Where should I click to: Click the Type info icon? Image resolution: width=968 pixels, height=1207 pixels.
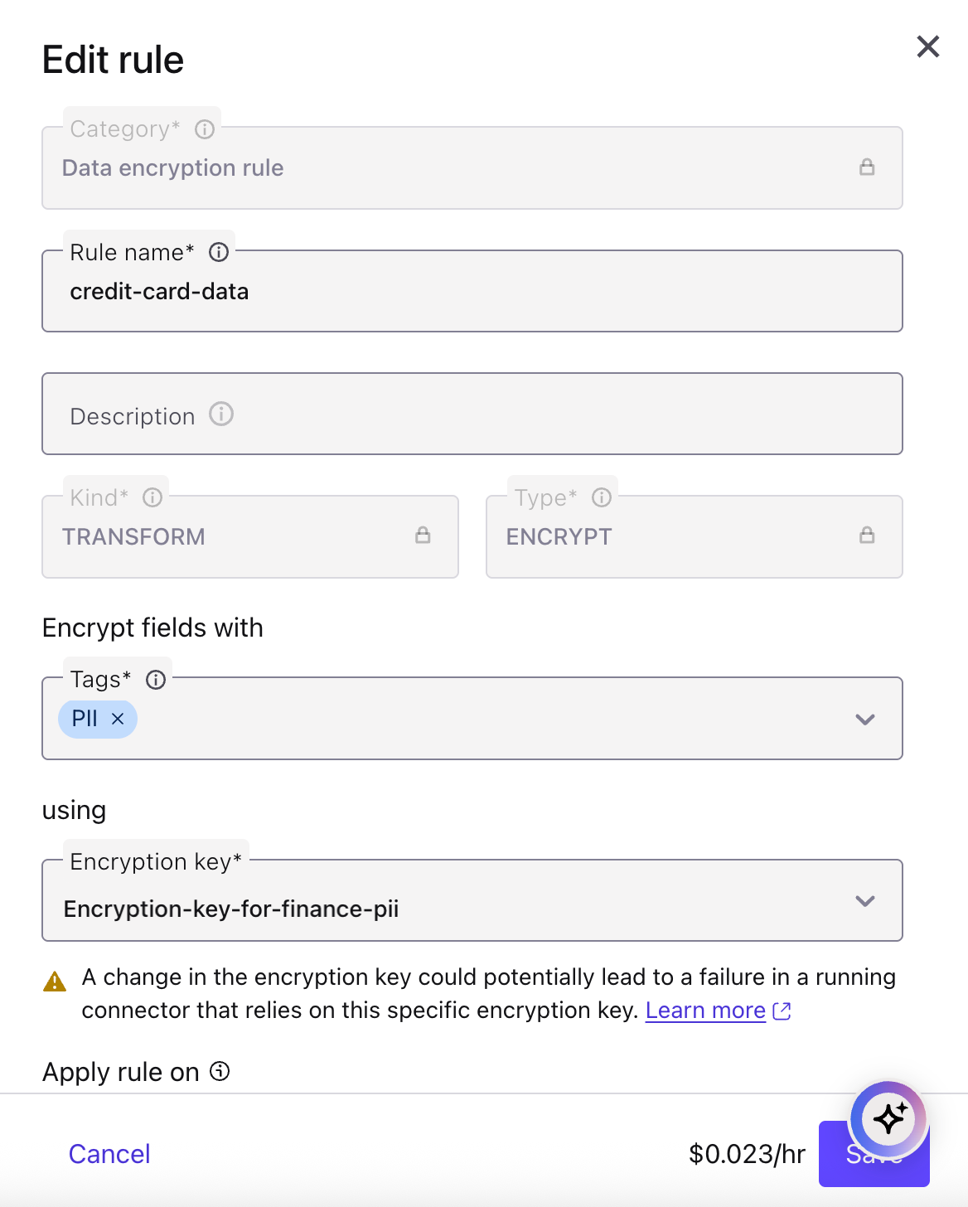coord(602,497)
